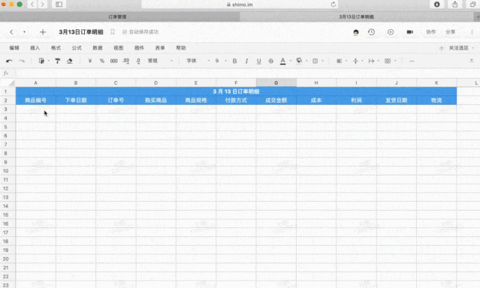Open the 帮助 menu
This screenshot has width=480, height=288.
pyautogui.click(x=180, y=48)
